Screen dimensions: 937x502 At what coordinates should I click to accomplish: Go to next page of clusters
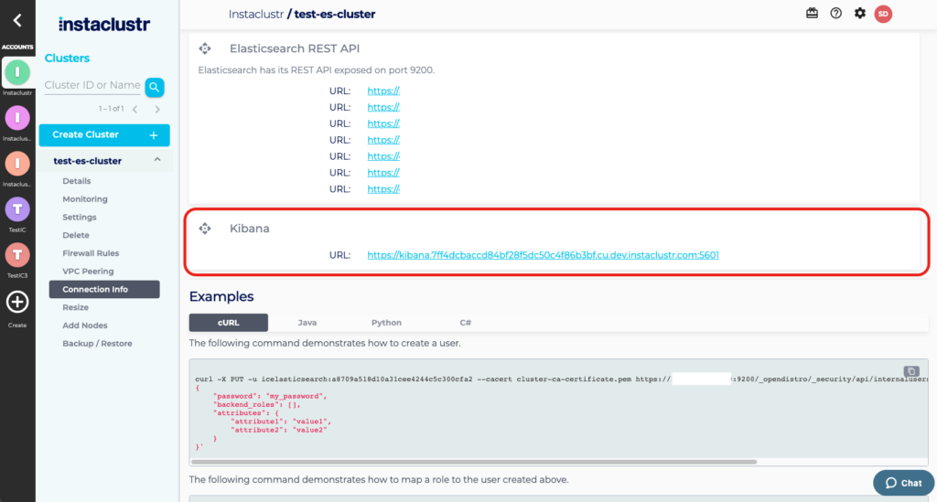[157, 110]
